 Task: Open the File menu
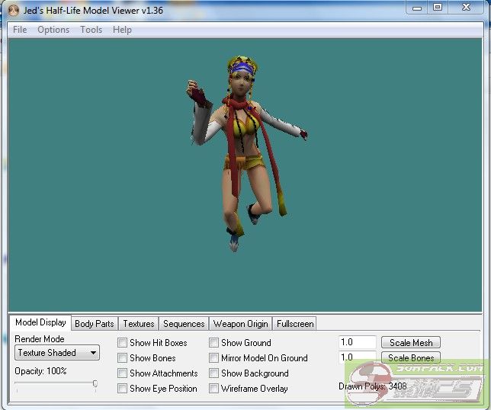20,30
